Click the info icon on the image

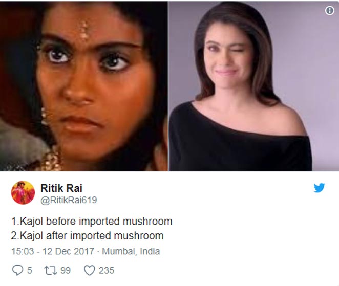pyautogui.click(x=329, y=10)
